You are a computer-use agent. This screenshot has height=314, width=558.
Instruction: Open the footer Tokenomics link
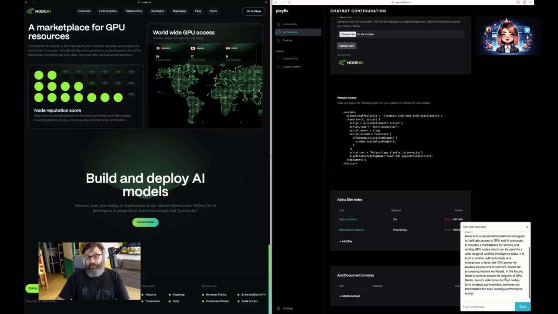(x=153, y=301)
